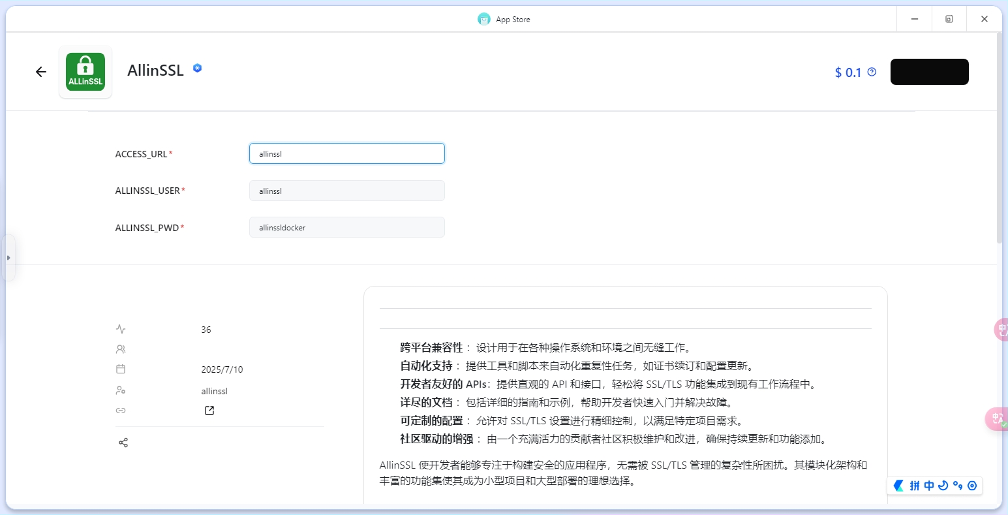This screenshot has height=515, width=1008.
Task: Toggle the IME Chinese/English mode (中)
Action: pyautogui.click(x=929, y=486)
